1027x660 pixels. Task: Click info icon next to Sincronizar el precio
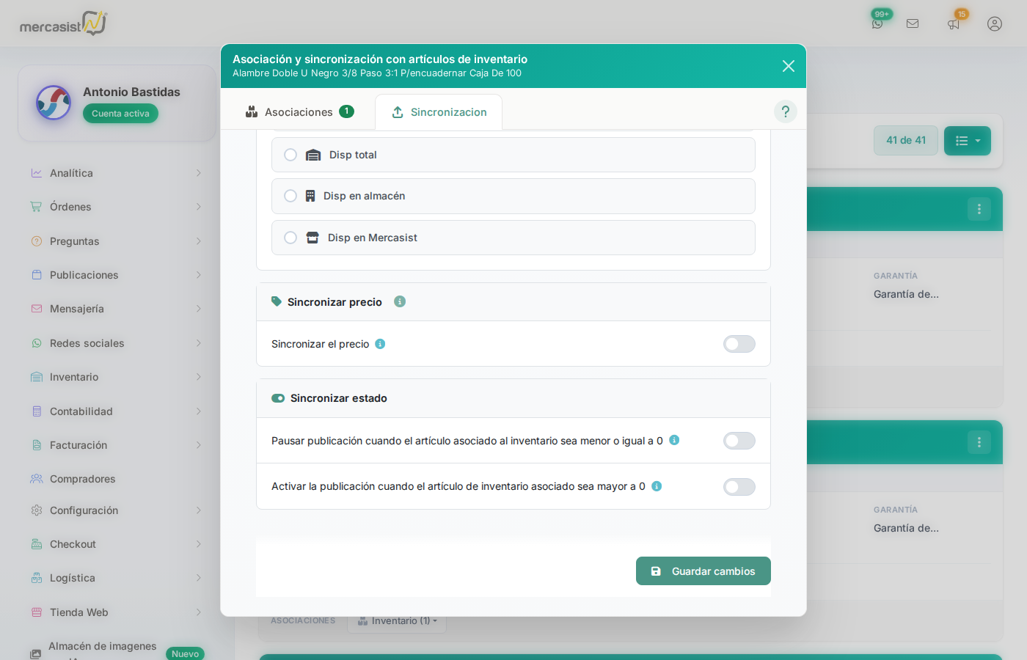pyautogui.click(x=380, y=344)
